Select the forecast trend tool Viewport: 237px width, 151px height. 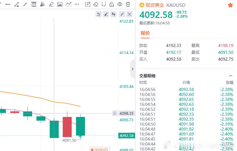[69, 4]
